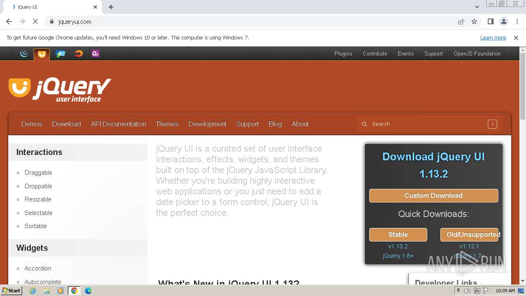Open the Accordion widget link
This screenshot has width=526, height=296.
38,268
